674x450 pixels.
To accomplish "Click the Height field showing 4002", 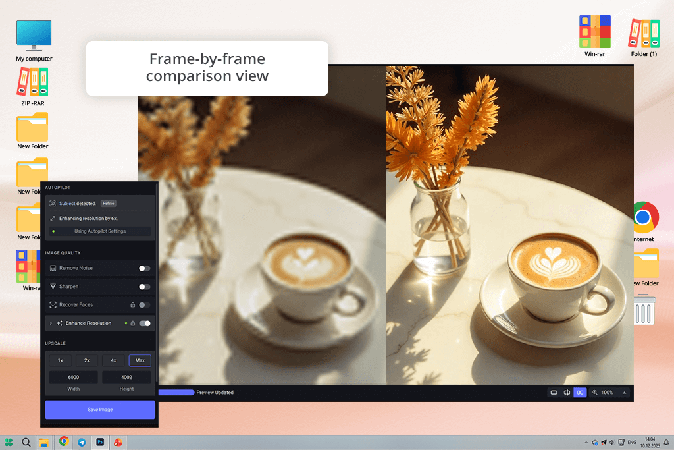I will 126,377.
